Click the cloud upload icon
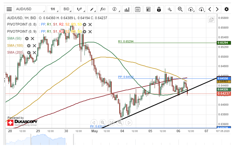233x146 pixels. 191,9
